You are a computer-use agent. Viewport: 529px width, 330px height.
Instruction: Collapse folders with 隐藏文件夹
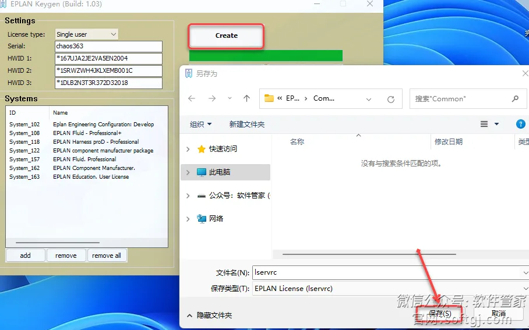point(209,315)
